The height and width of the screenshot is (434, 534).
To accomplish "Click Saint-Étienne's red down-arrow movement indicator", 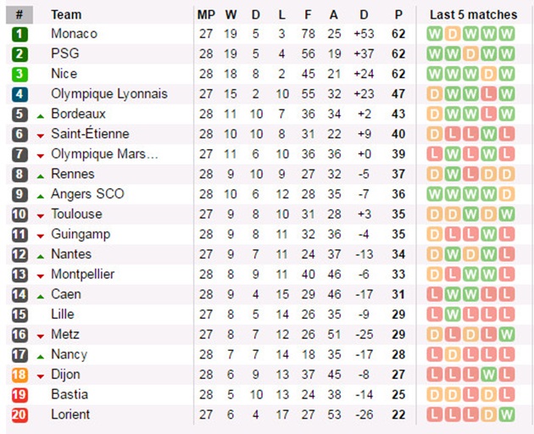I will [x=41, y=136].
